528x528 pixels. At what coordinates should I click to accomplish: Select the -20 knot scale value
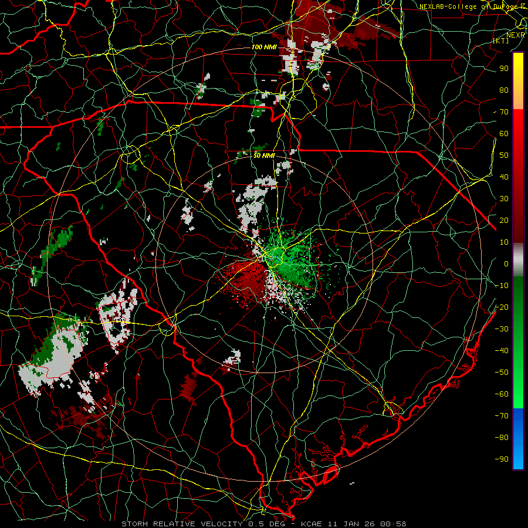point(502,307)
